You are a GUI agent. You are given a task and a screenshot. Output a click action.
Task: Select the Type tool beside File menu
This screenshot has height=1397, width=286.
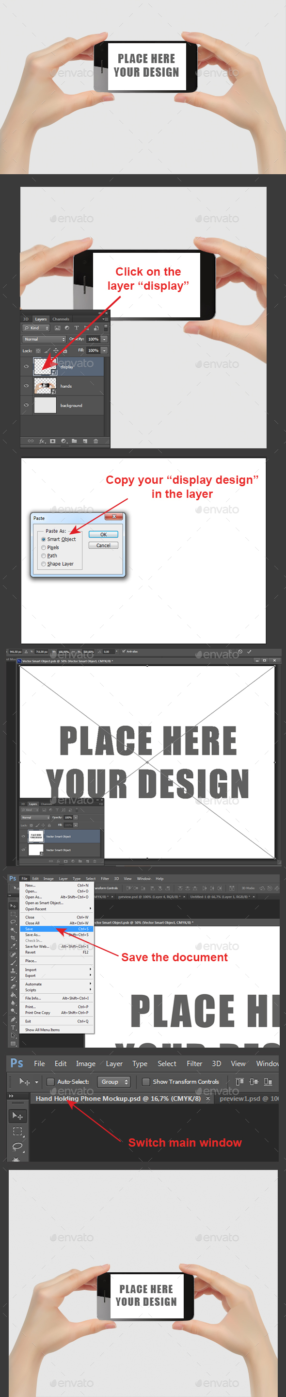[x=13, y=1028]
